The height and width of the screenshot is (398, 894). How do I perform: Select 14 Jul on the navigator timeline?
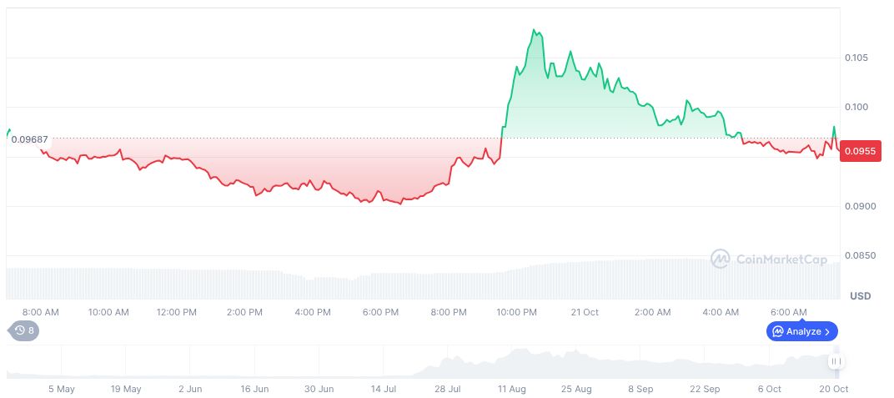point(384,389)
